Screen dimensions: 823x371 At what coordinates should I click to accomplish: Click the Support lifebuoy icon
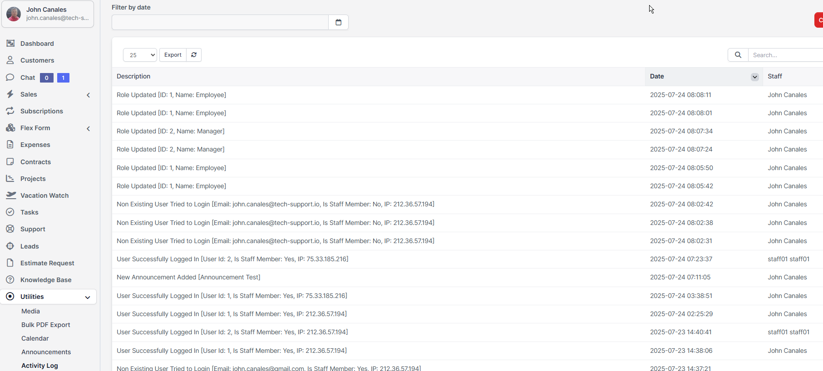click(10, 229)
